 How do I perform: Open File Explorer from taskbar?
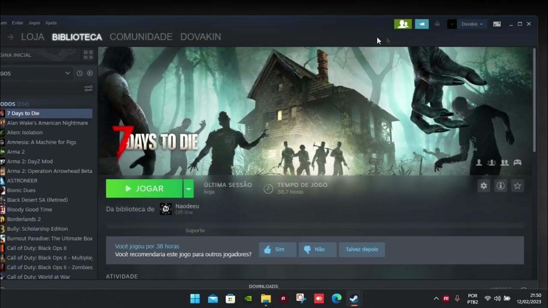tap(266, 299)
